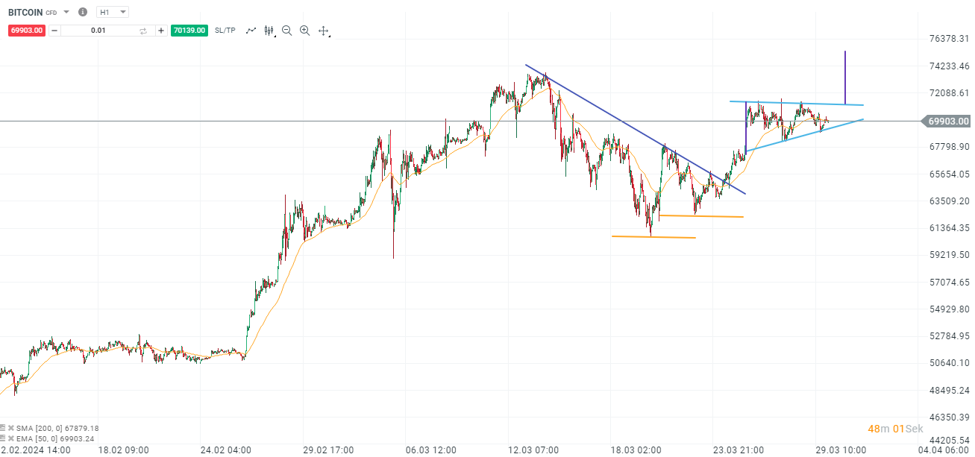Click the red 69903.00 sell button
Image resolution: width=975 pixels, height=457 pixels.
27,31
